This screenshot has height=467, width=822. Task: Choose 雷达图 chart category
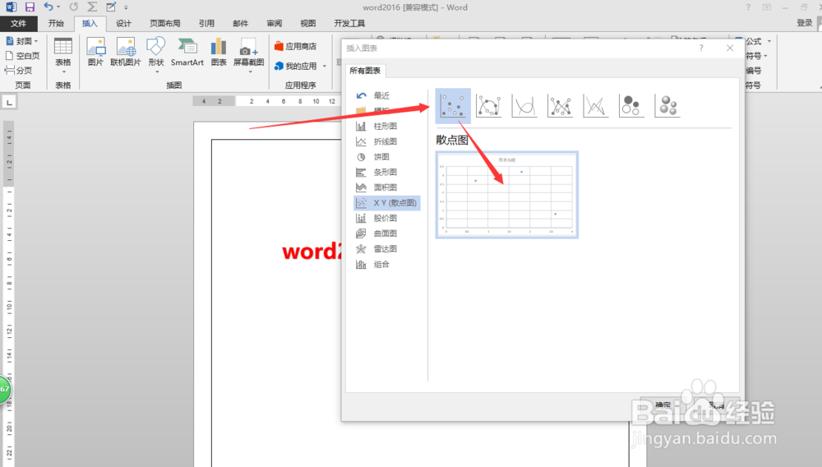pos(387,249)
